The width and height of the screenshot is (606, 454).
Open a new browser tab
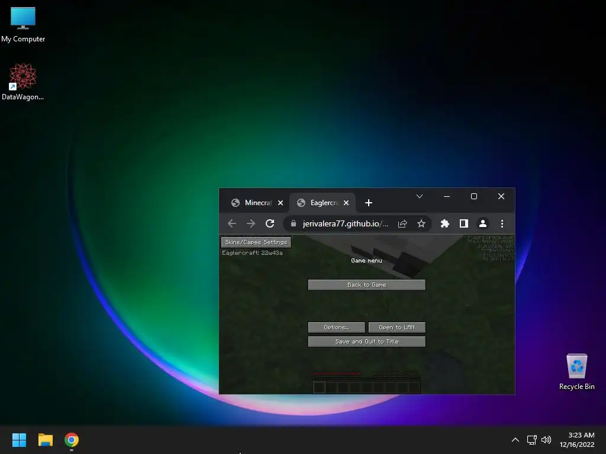(368, 203)
